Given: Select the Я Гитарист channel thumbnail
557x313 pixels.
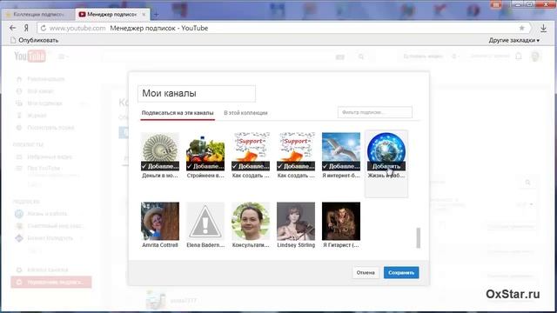Looking at the screenshot, I should coord(341,221).
